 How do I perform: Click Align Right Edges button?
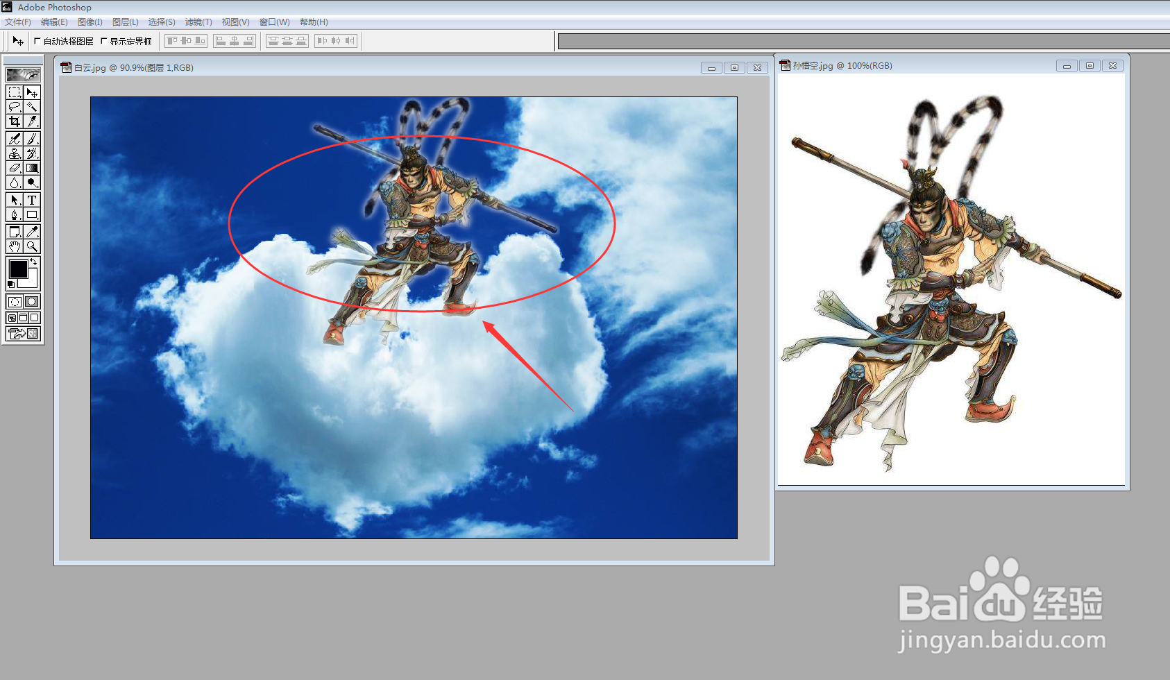coord(248,41)
